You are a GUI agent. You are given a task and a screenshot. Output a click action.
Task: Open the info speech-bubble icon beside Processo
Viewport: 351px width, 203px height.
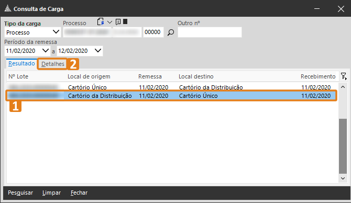click(x=118, y=21)
